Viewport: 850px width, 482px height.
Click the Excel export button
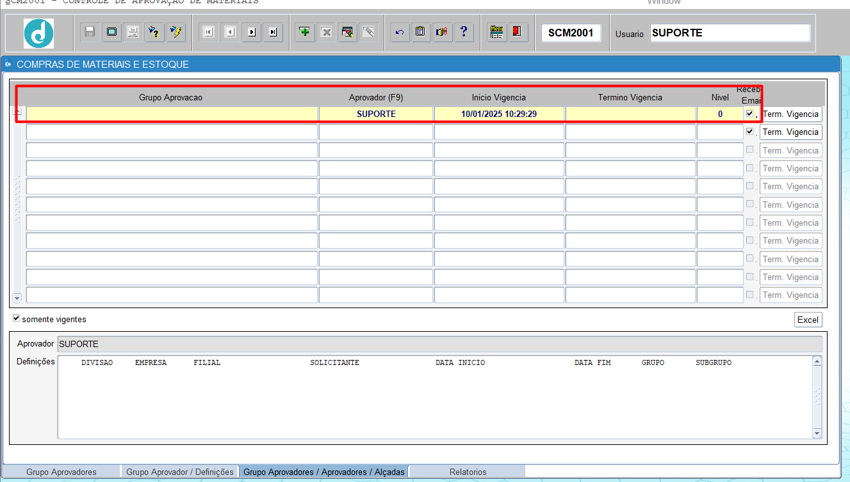point(808,320)
